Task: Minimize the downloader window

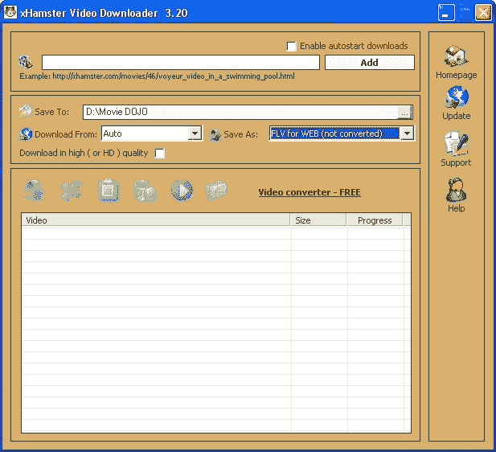Action: (x=446, y=13)
